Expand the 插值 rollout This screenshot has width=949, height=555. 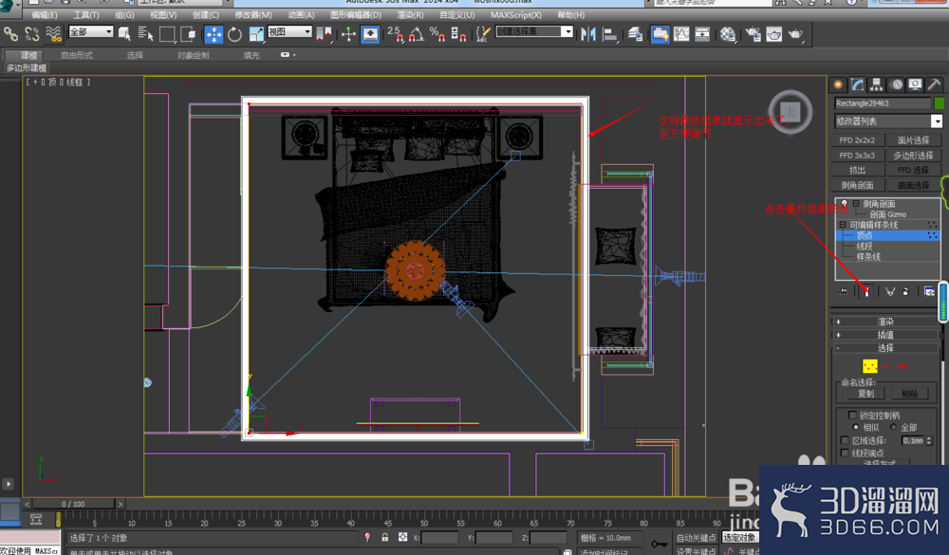click(x=886, y=335)
